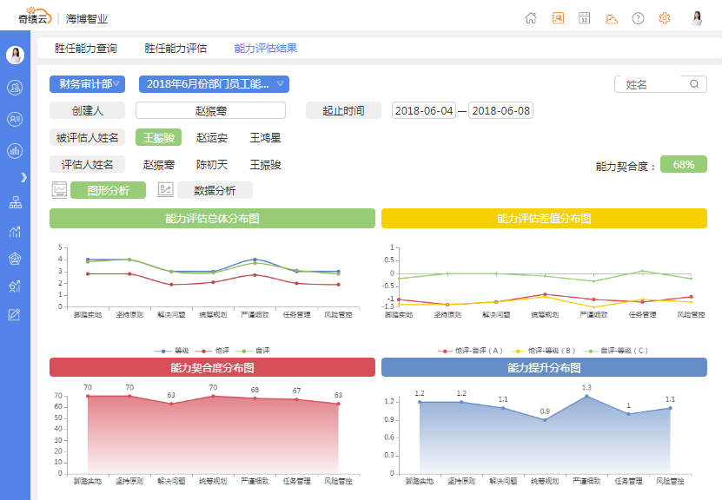
Task: Open the 2018年6月份 plan dropdown
Action: (x=211, y=84)
